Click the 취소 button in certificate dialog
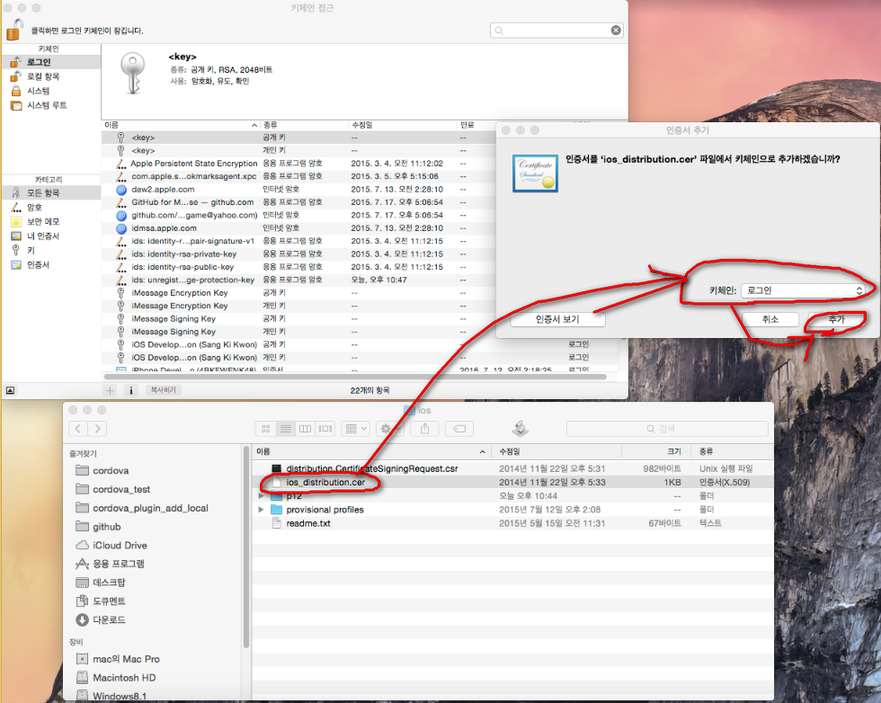881x703 pixels. click(770, 319)
